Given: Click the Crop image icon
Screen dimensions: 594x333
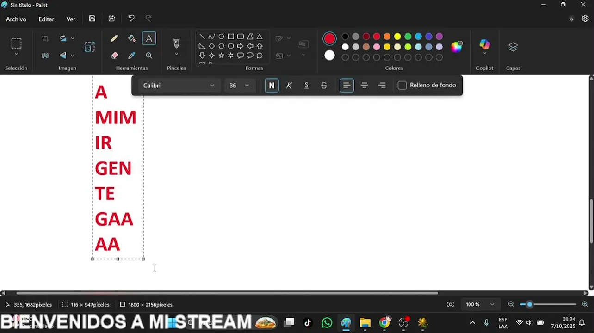Looking at the screenshot, I should (x=45, y=38).
